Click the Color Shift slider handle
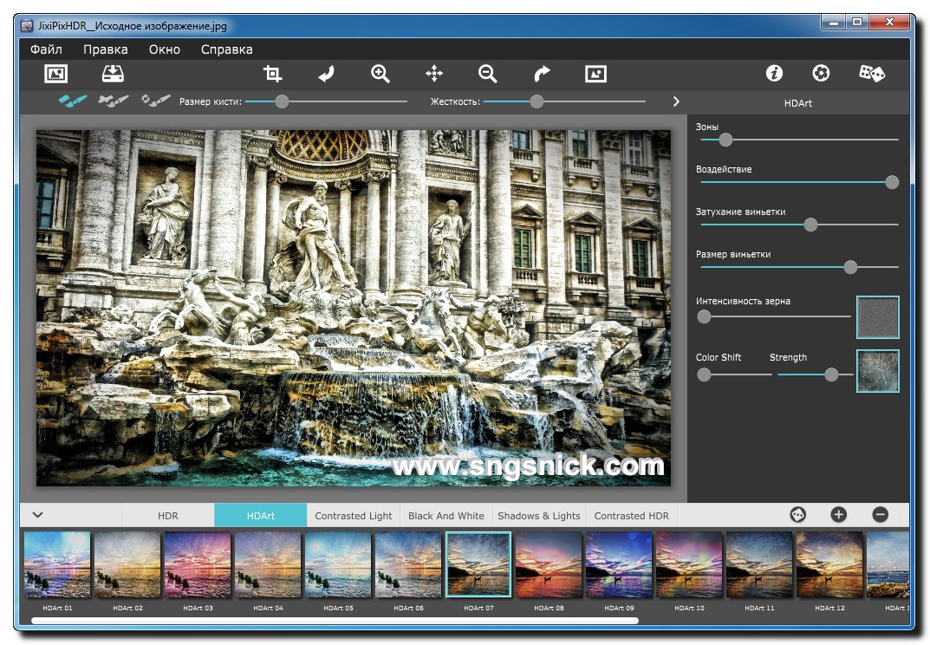The width and height of the screenshot is (930, 645). [704, 375]
